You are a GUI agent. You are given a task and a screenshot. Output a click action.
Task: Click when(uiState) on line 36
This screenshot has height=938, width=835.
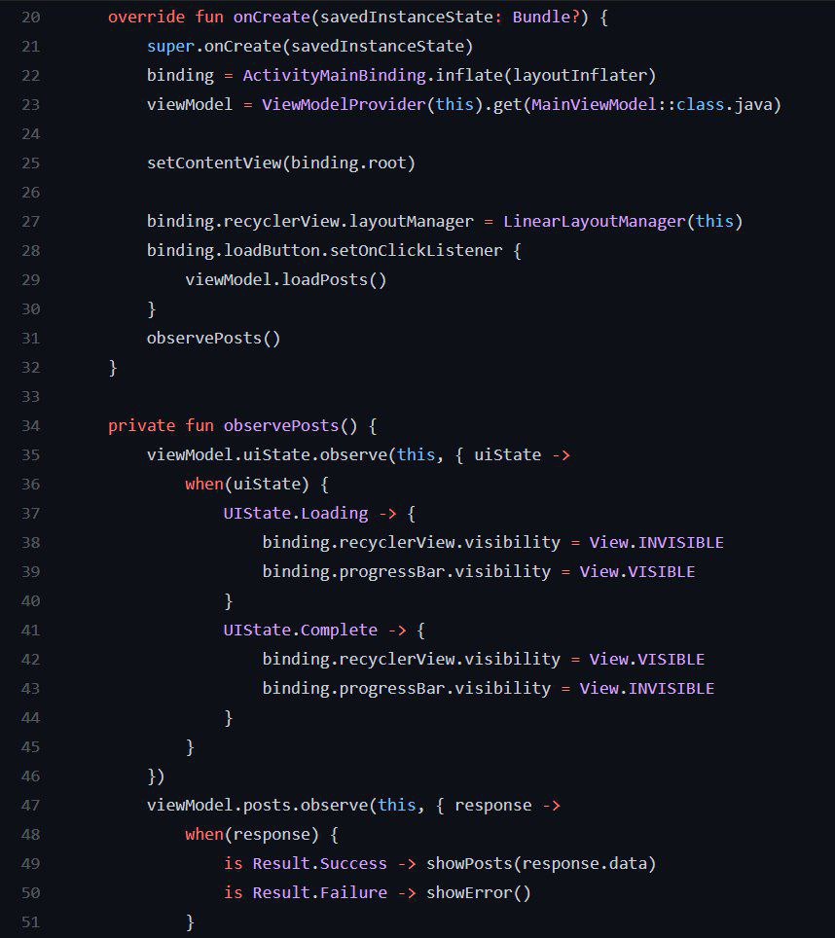point(247,484)
